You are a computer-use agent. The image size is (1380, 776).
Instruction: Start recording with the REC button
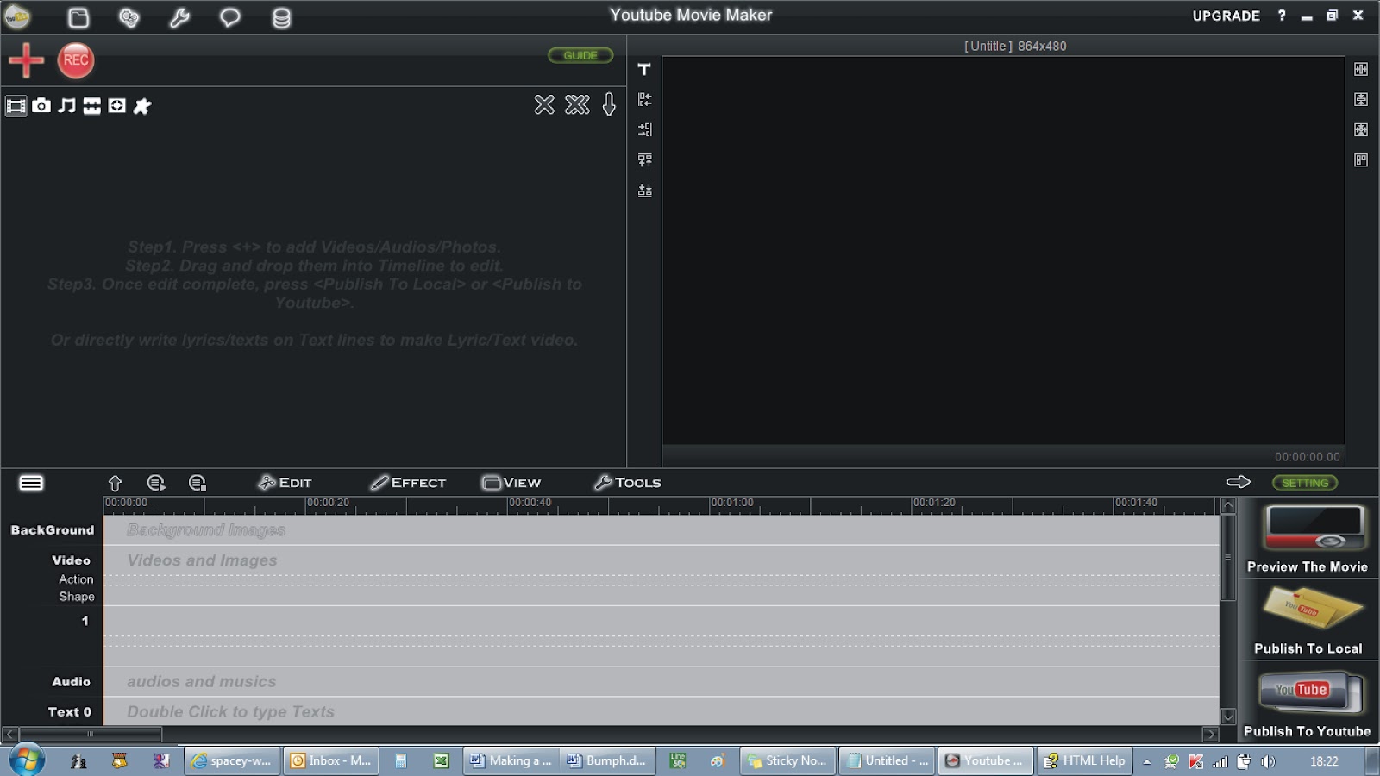[76, 60]
